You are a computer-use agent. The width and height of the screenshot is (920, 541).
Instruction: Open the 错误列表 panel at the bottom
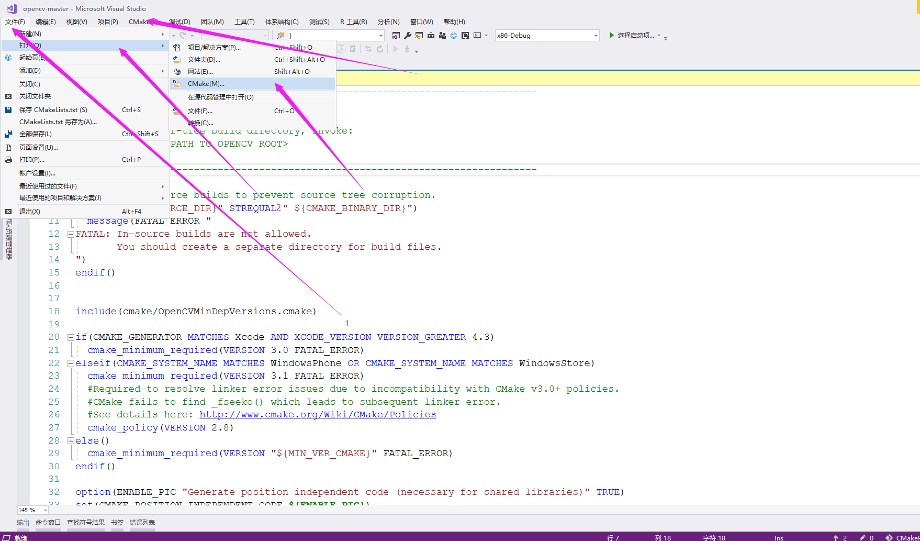(141, 522)
